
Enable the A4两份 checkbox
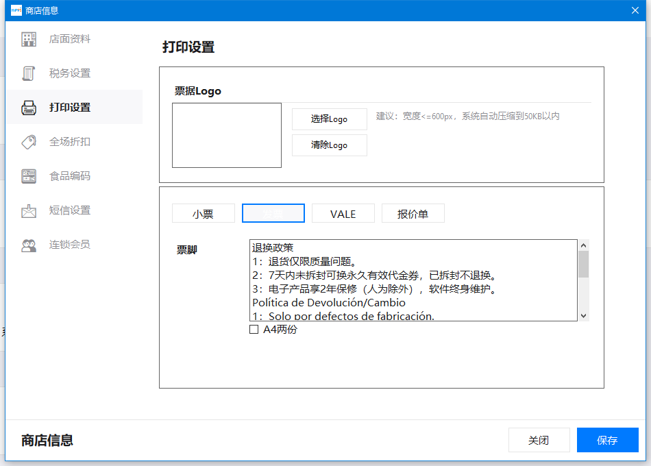[254, 330]
